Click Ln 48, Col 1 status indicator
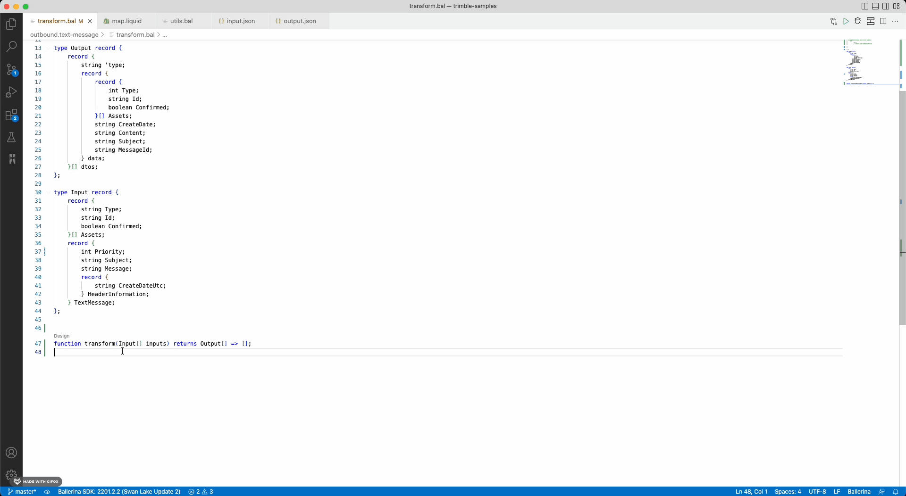The image size is (906, 496). click(751, 491)
